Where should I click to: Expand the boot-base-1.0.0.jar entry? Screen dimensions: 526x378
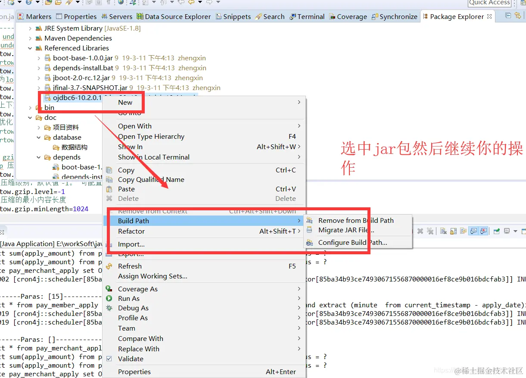tap(39, 58)
